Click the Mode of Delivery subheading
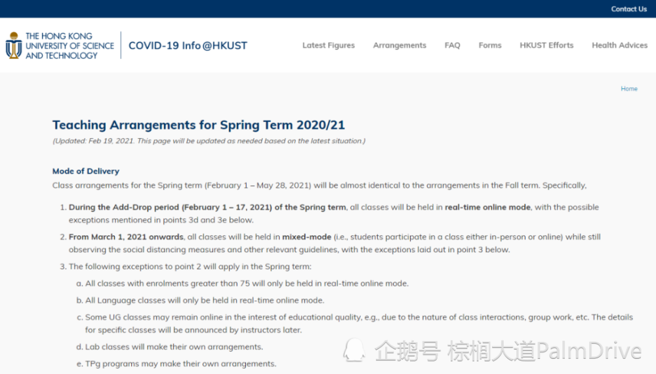 point(86,171)
